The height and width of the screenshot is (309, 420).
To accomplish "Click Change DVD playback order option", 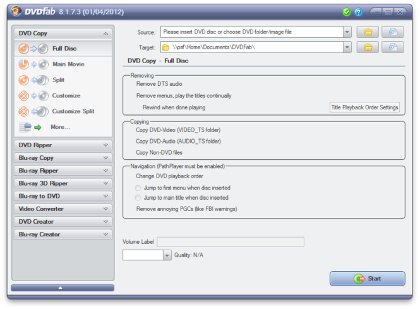I will click(x=169, y=176).
